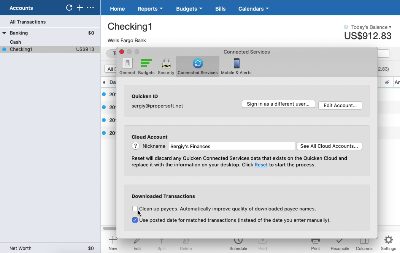Viewport: 400px width, 253px height.
Task: Select the Connected Services preferences tab
Action: click(198, 66)
